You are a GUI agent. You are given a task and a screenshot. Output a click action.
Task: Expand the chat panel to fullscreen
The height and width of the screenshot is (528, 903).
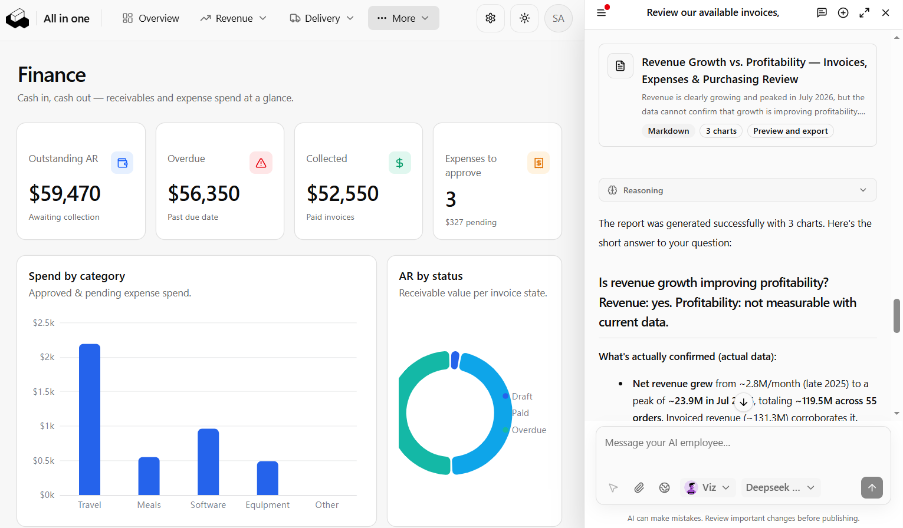click(864, 12)
